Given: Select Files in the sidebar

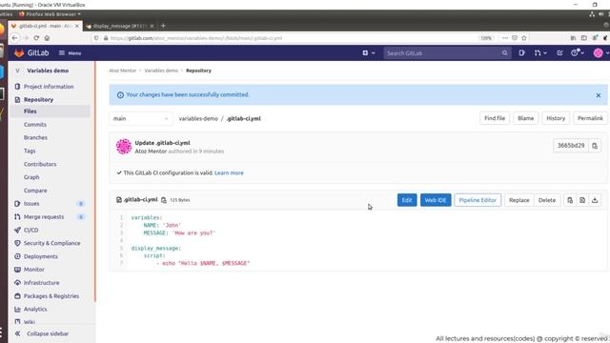Looking at the screenshot, I should (30, 111).
